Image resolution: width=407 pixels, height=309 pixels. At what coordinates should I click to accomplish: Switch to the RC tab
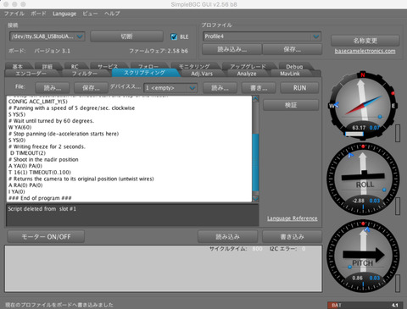tap(75, 66)
